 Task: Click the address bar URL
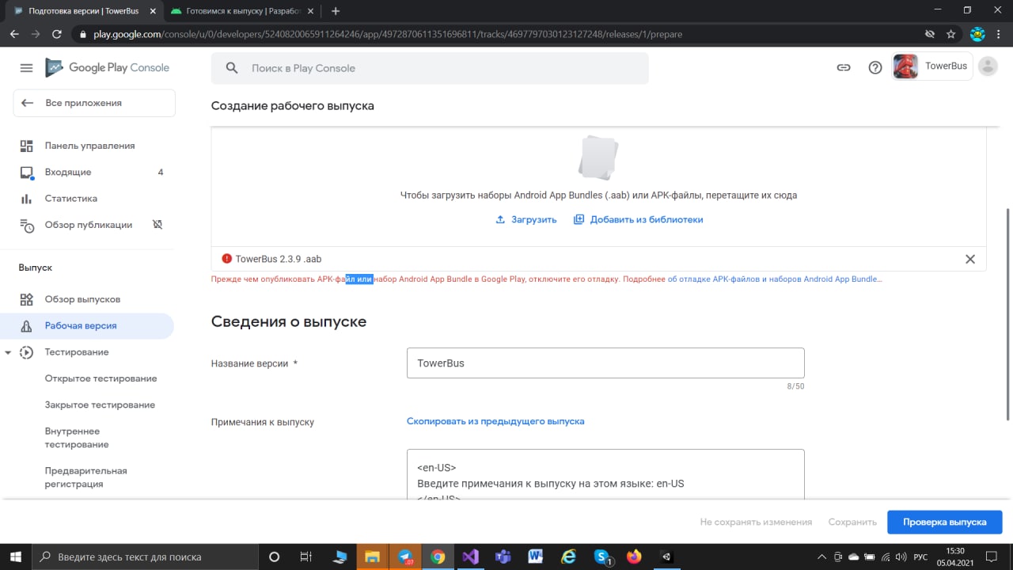[388, 34]
